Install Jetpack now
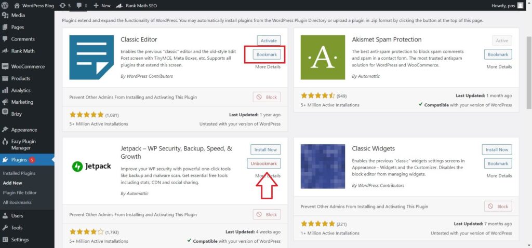Image resolution: width=532 pixels, height=248 pixels. point(265,149)
